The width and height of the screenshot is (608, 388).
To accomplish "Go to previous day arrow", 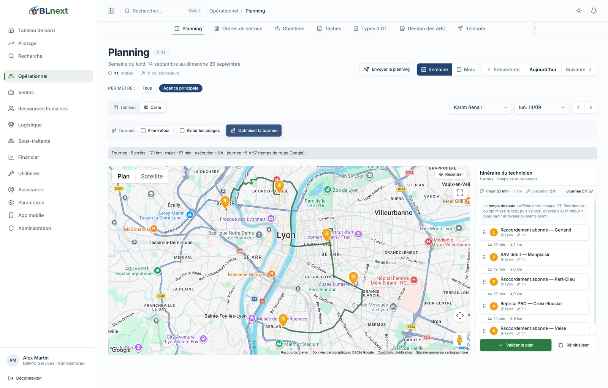I will click(x=578, y=107).
